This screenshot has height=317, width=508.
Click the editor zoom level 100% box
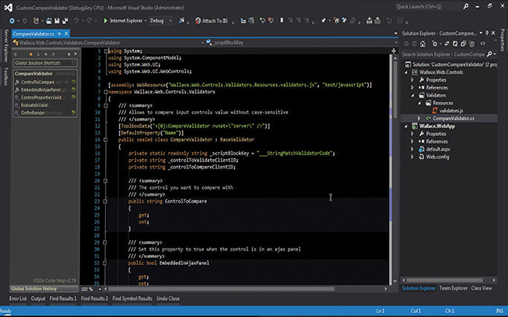[86, 288]
